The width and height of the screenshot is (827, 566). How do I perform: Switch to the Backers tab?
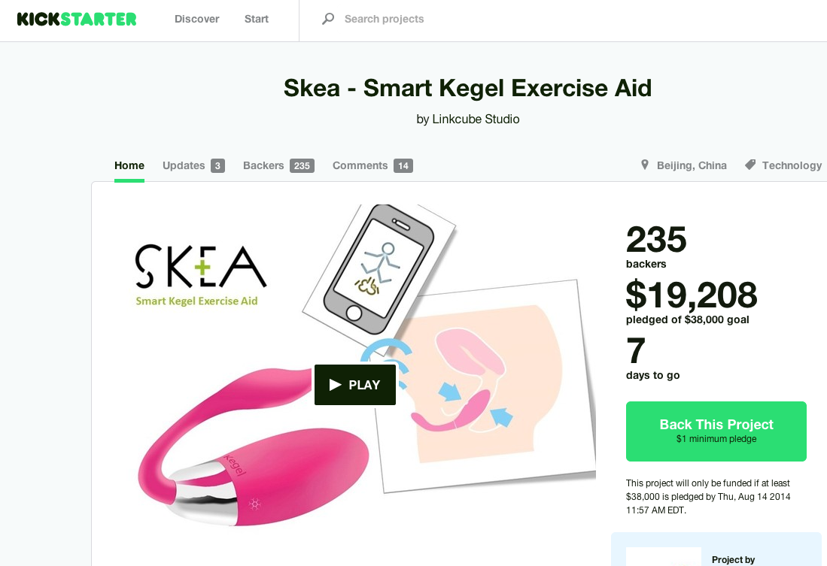263,165
